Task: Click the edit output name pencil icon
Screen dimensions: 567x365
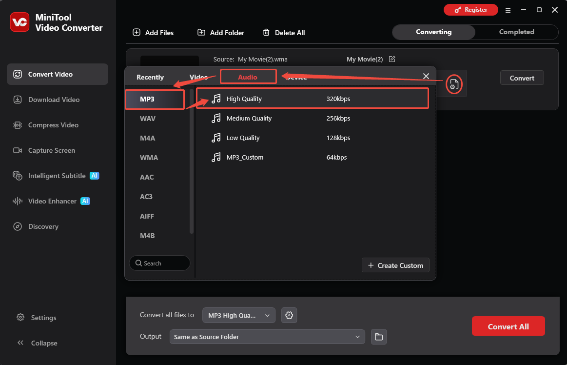Action: click(x=392, y=59)
